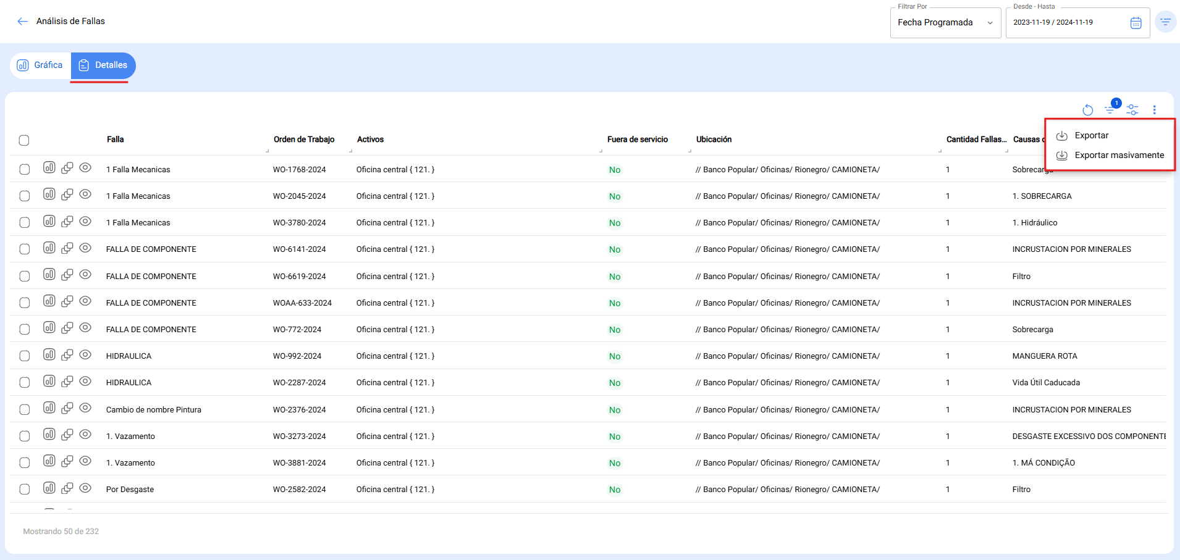Open the calendar date picker icon
Image resolution: width=1180 pixels, height=560 pixels.
pyautogui.click(x=1136, y=23)
